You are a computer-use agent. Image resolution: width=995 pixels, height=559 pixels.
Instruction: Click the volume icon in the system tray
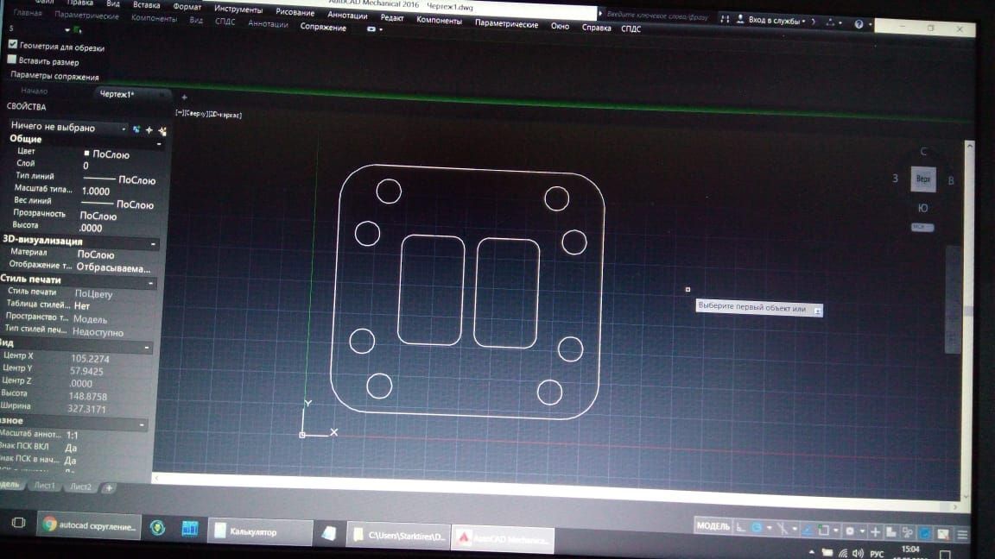coord(858,553)
